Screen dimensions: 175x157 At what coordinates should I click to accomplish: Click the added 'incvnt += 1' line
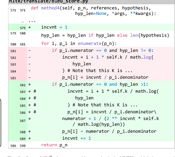point(77,138)
